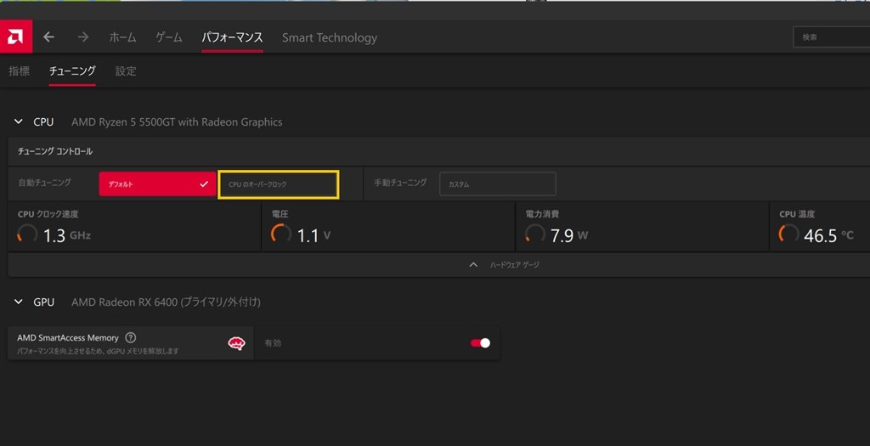Click the 自動チューニング label

[x=44, y=183]
